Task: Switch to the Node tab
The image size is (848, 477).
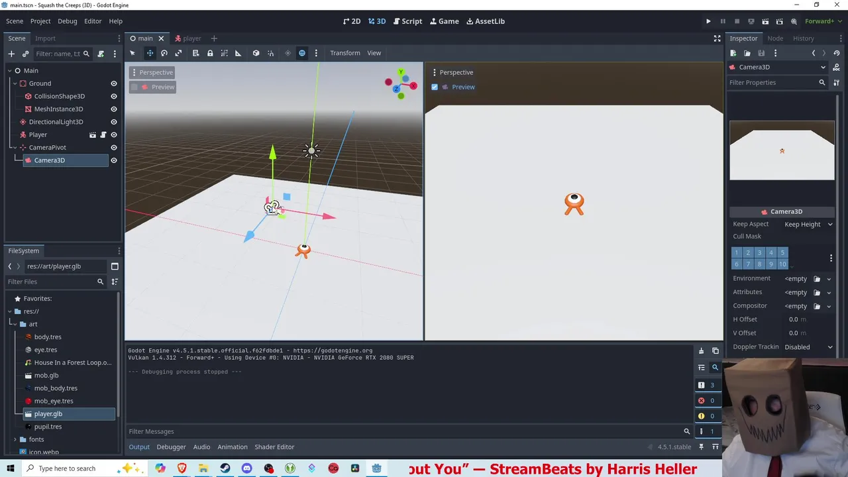Action: coord(775,38)
